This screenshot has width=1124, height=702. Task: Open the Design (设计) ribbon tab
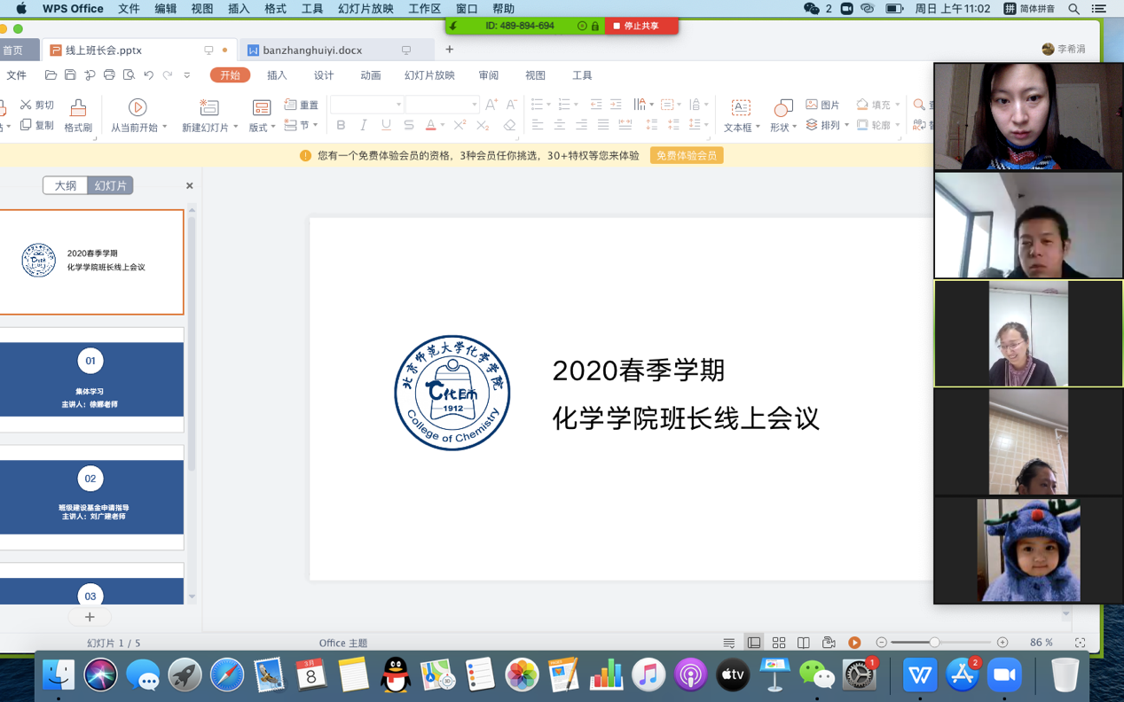pyautogui.click(x=324, y=75)
